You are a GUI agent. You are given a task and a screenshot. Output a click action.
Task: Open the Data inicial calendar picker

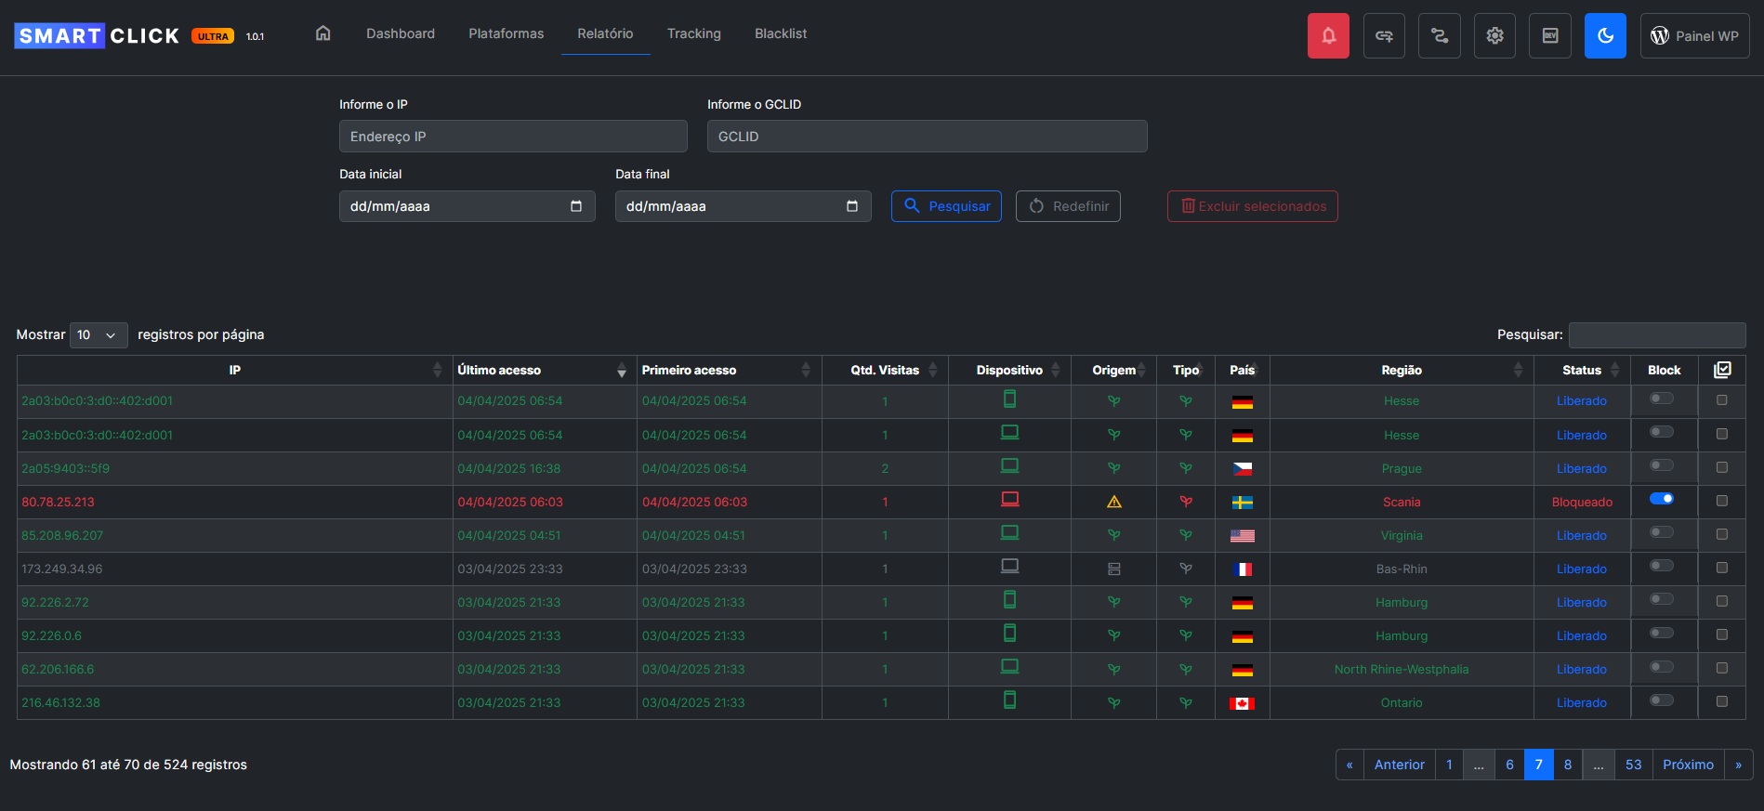pyautogui.click(x=575, y=206)
